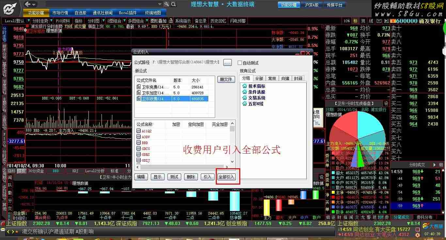
Task: Open the wrench tools icon
Action: pyautogui.click(x=167, y=4)
